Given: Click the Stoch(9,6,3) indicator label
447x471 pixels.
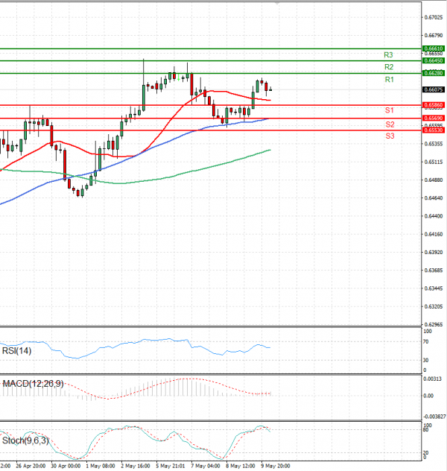Looking at the screenshot, I should coord(25,440).
